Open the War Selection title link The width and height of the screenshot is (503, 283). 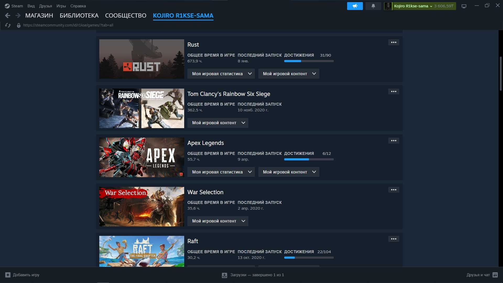[x=205, y=192]
